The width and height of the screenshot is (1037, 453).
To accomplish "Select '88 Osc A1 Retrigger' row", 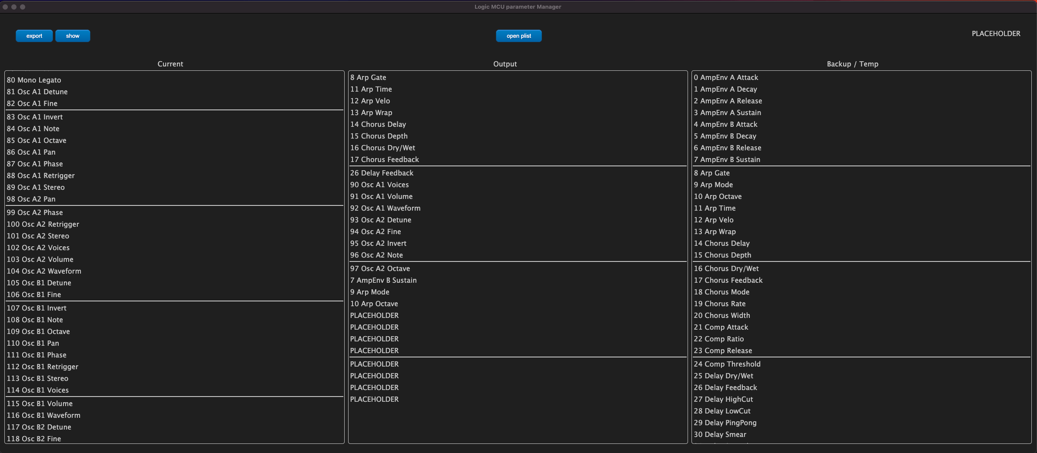I will [174, 175].
